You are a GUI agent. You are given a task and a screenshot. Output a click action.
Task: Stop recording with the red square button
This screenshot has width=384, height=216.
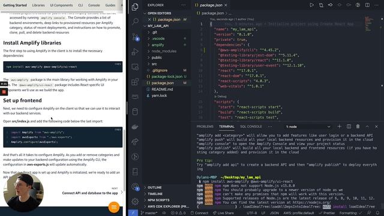tap(4, 92)
